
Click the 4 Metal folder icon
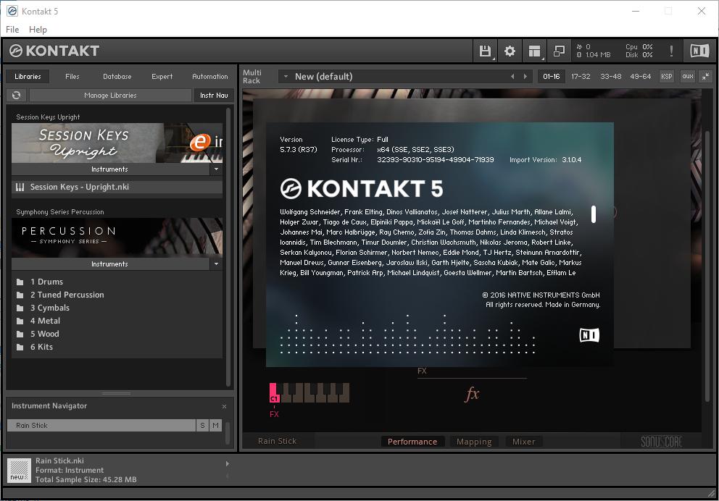(x=20, y=321)
